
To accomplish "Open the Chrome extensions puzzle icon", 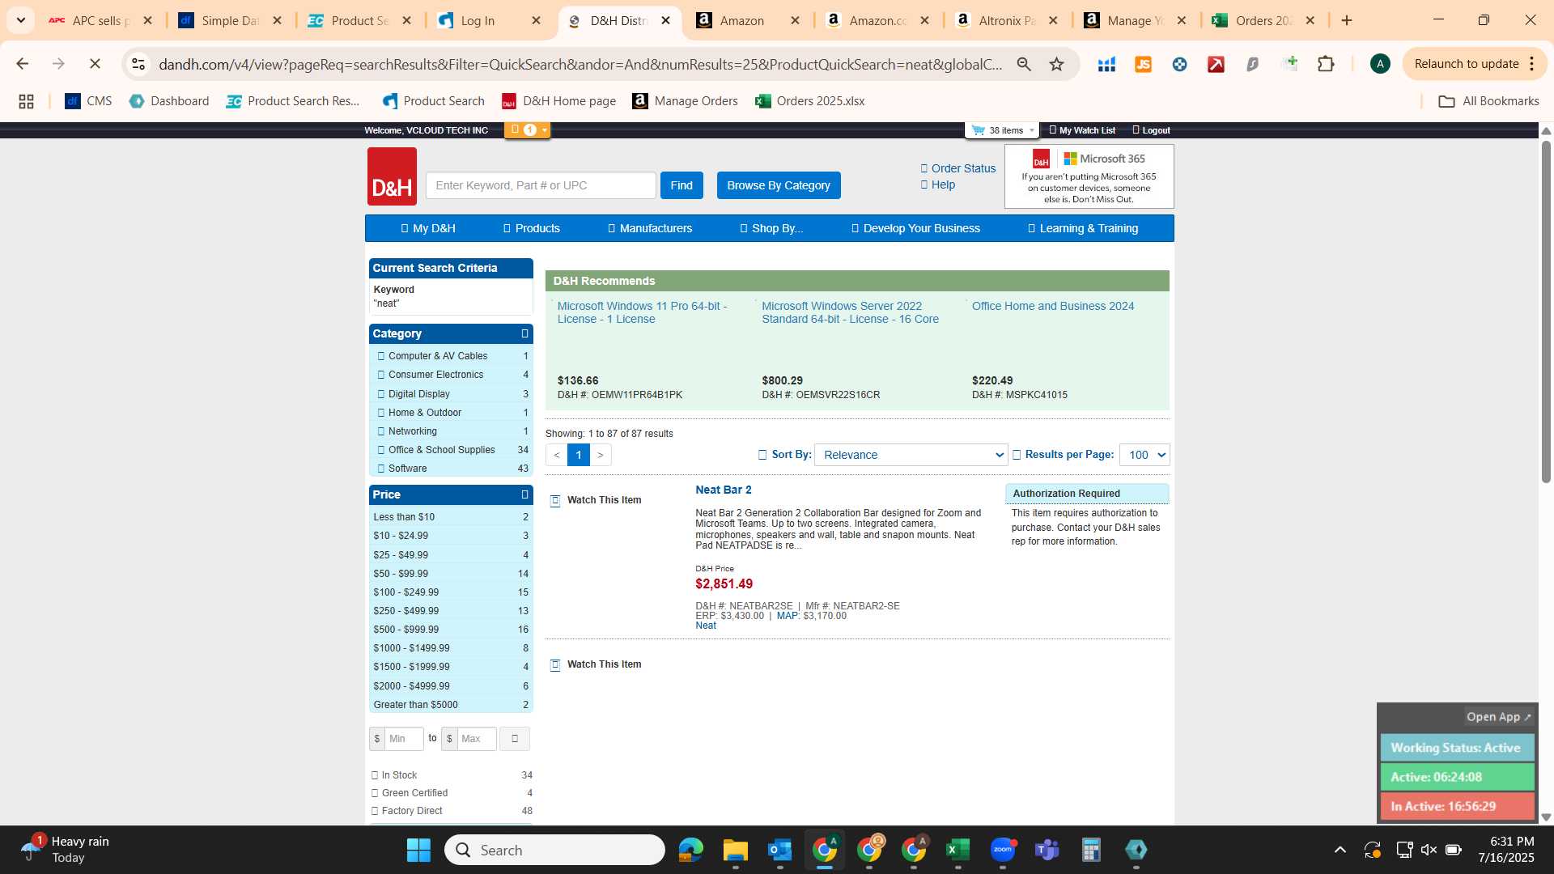I will [1326, 64].
